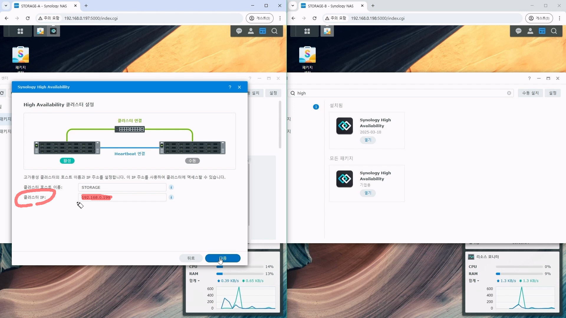Open the tab list dropdown in STORAGE-B browser

(x=293, y=6)
